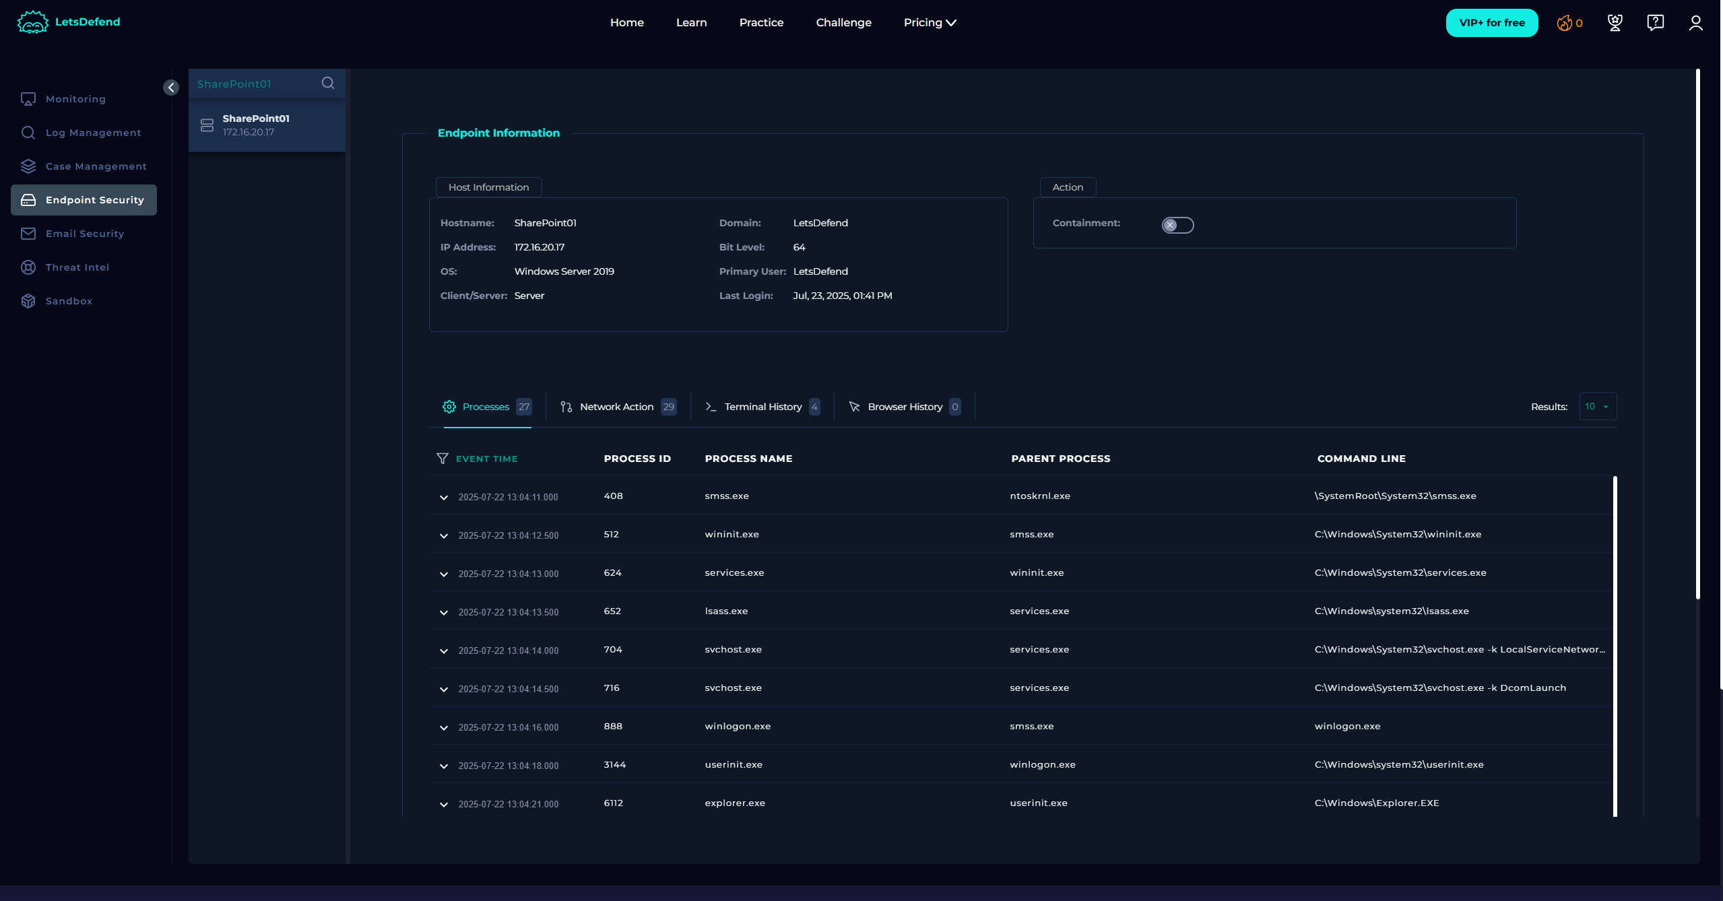Click the PROCESS NAME column header
This screenshot has height=901, width=1723.
[748, 459]
